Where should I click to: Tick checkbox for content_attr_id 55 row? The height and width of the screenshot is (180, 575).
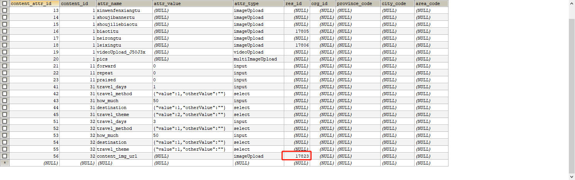click(5, 149)
